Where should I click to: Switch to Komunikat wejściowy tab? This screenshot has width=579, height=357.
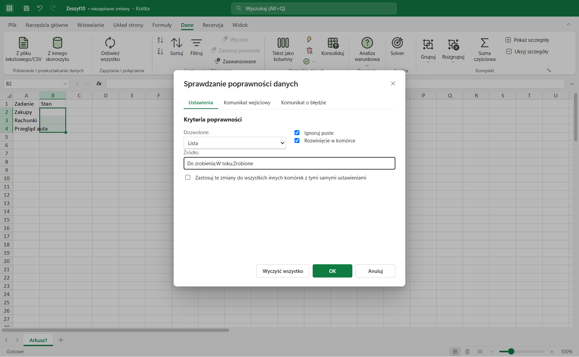[247, 103]
